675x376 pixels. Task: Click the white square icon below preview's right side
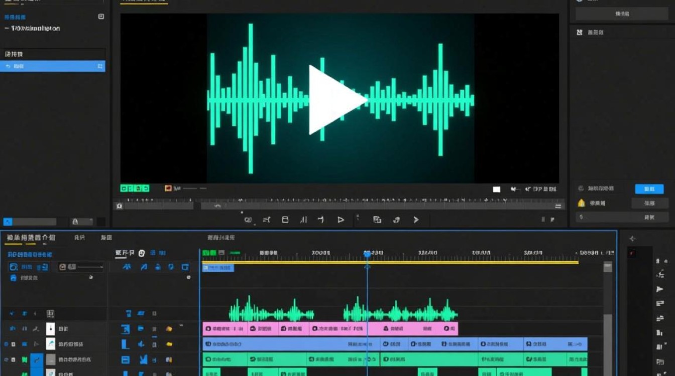(x=496, y=189)
